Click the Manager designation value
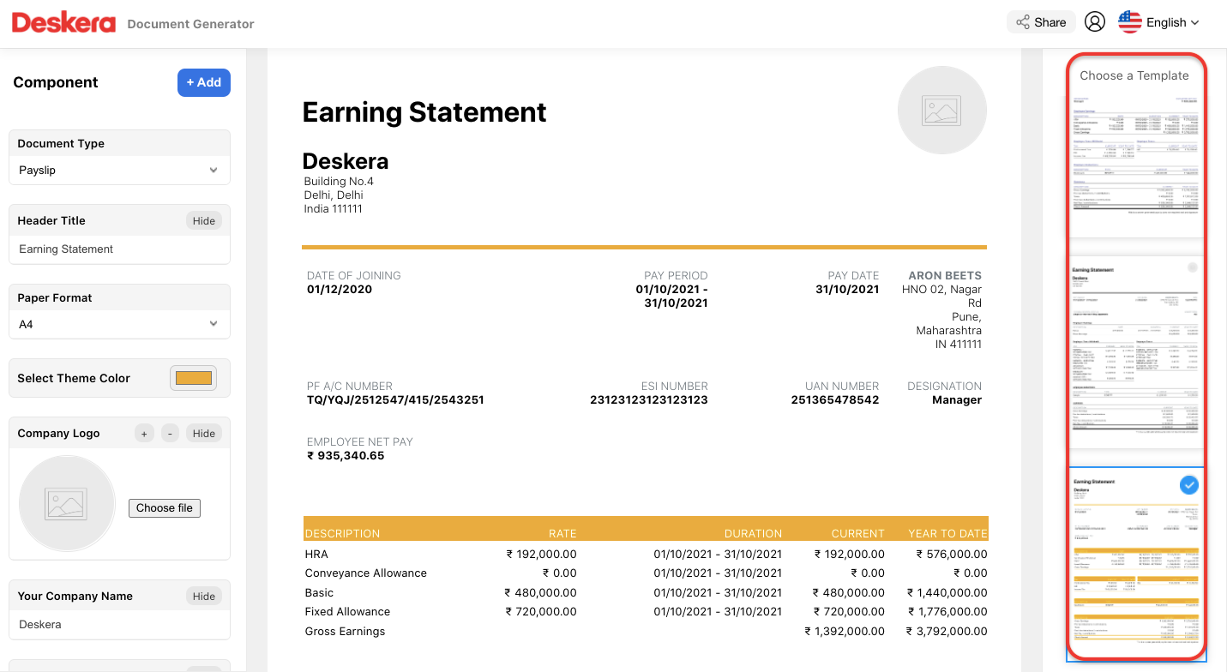 tap(957, 400)
